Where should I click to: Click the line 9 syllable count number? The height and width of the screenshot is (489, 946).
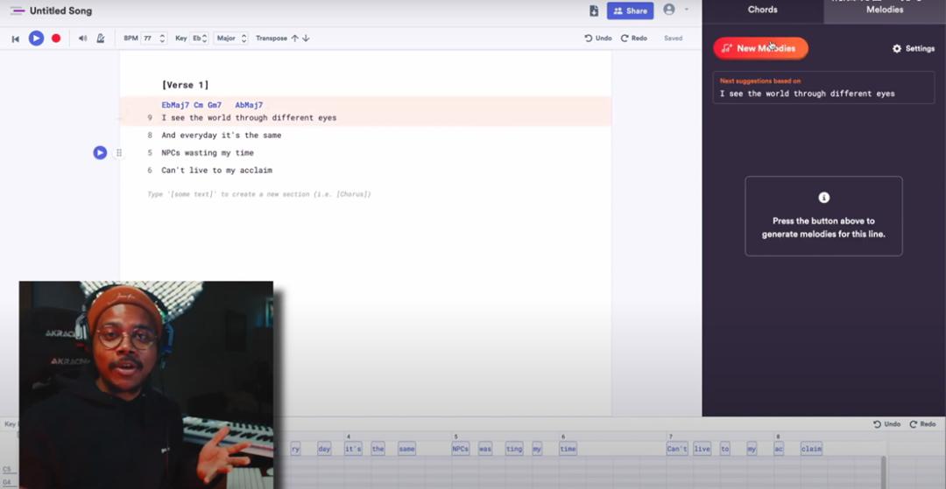150,118
